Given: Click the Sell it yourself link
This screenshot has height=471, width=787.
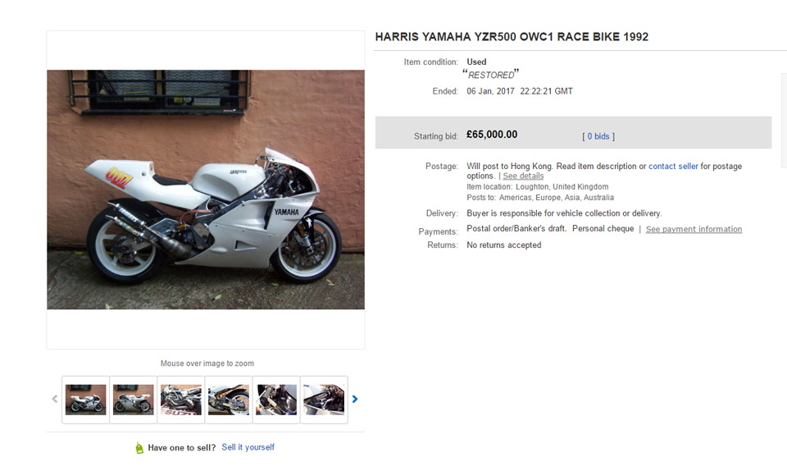Looking at the screenshot, I should click(248, 447).
